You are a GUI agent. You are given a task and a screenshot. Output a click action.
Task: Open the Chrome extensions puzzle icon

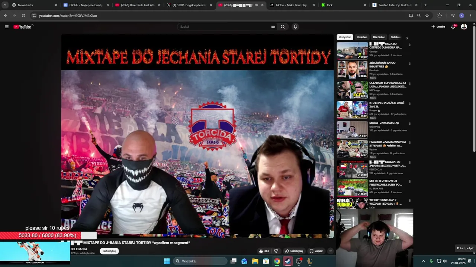click(x=440, y=16)
